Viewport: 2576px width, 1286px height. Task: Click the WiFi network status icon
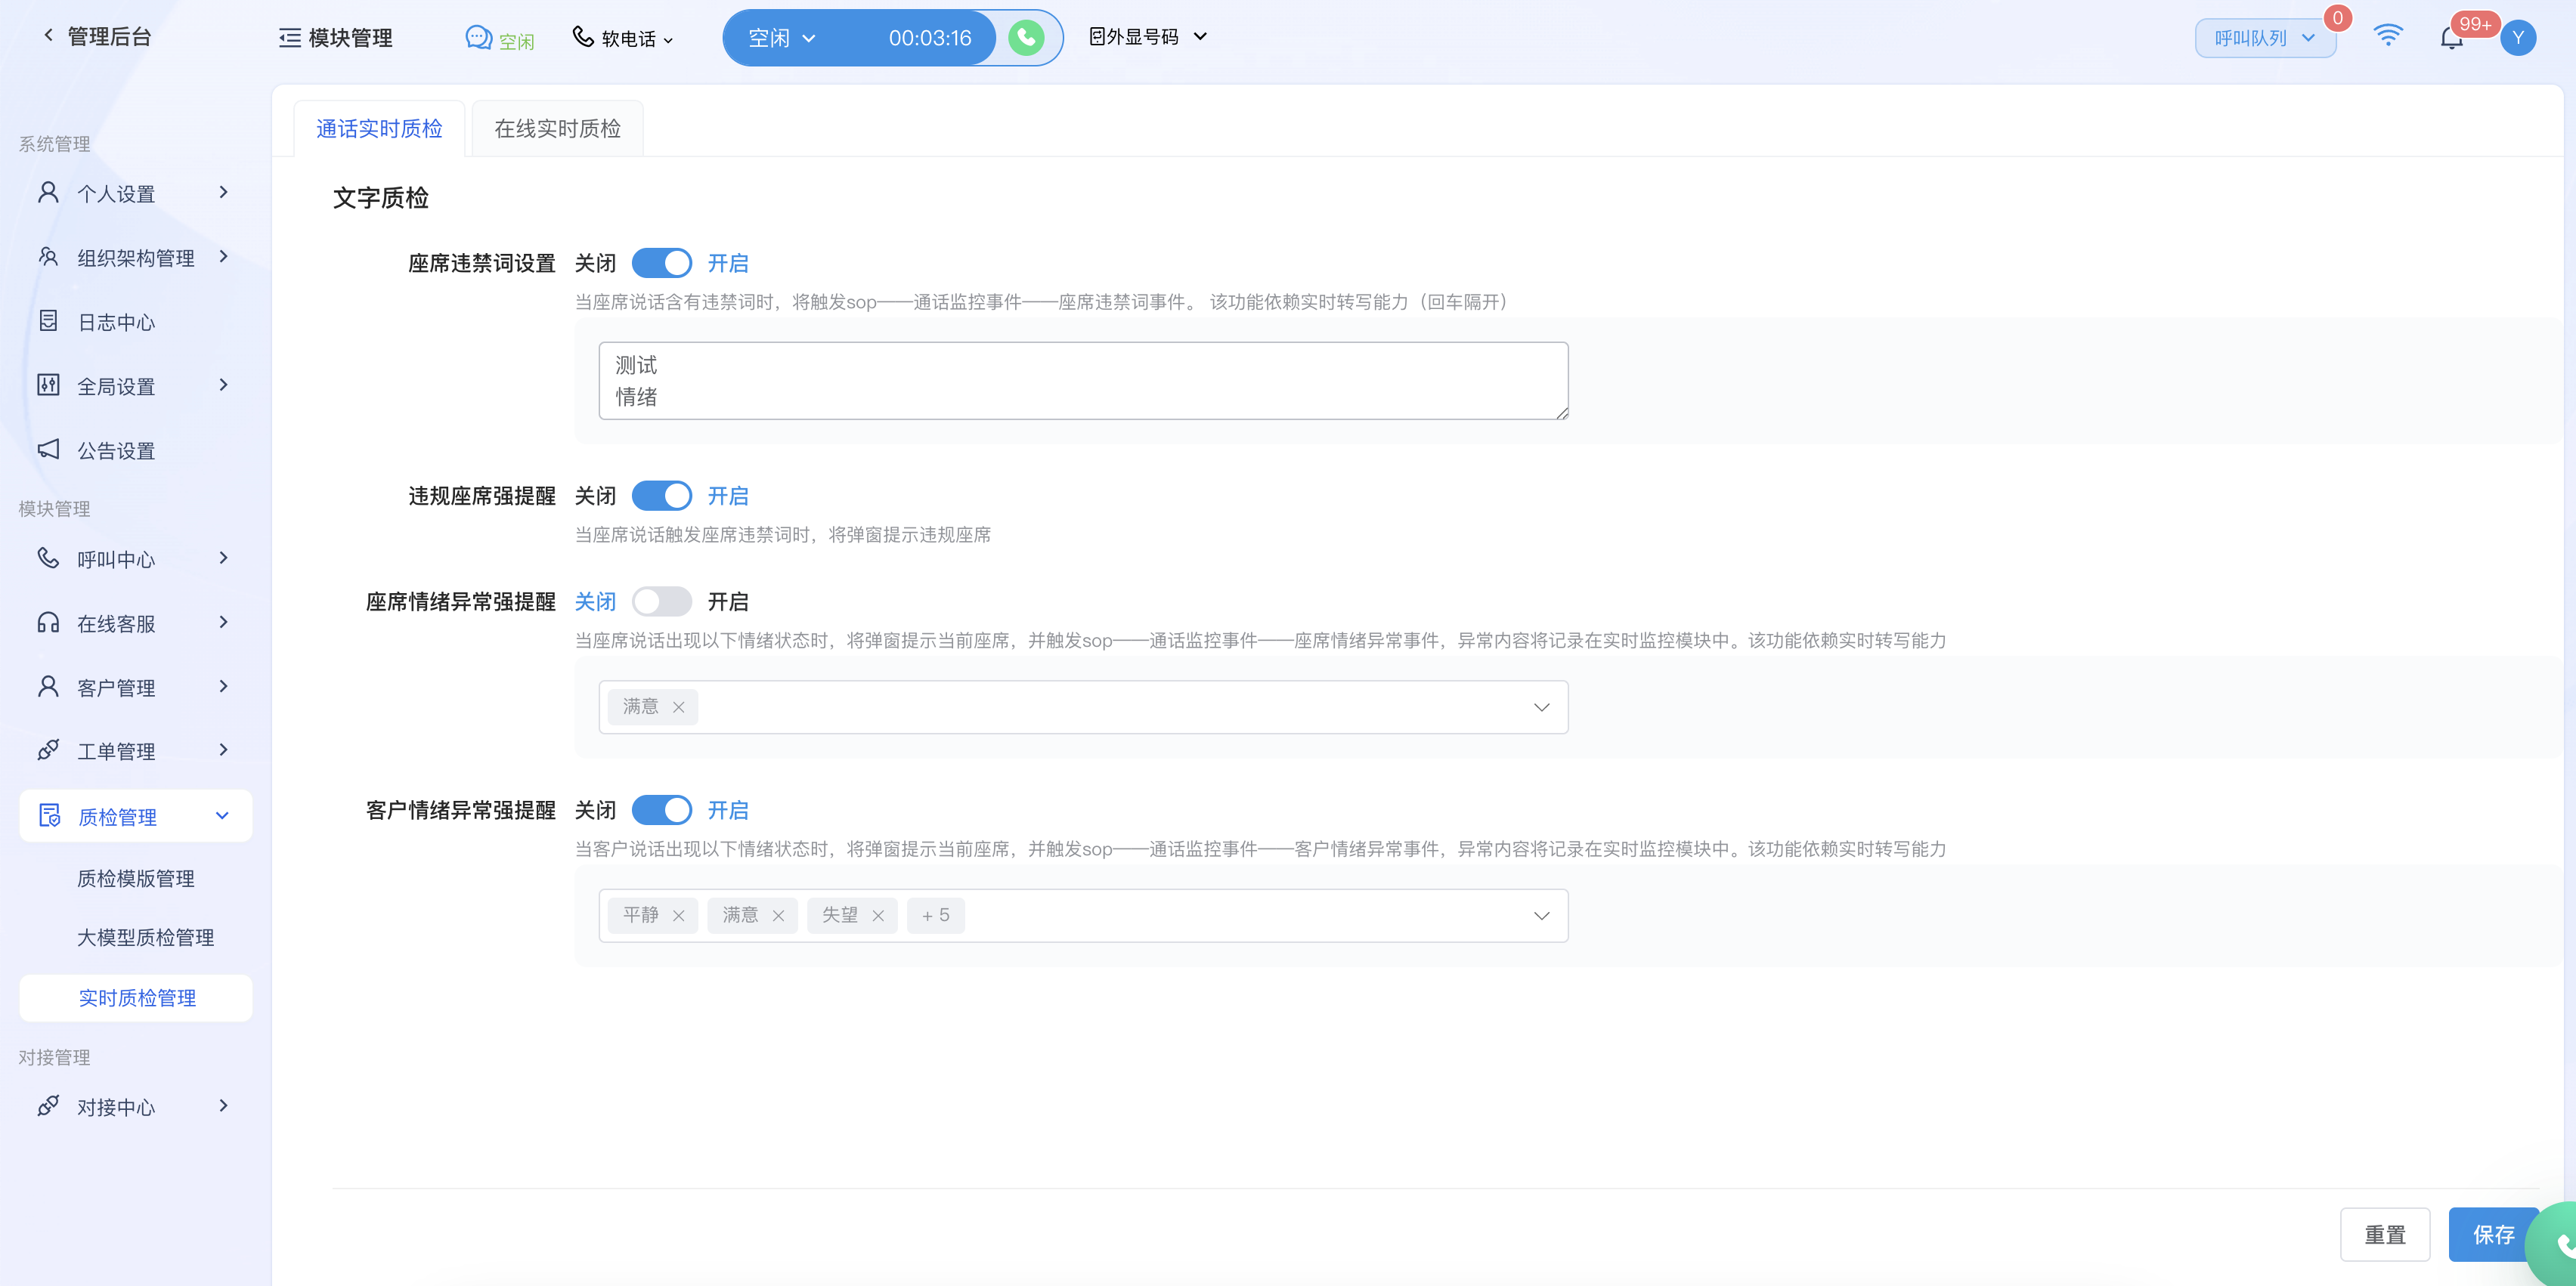(2387, 36)
